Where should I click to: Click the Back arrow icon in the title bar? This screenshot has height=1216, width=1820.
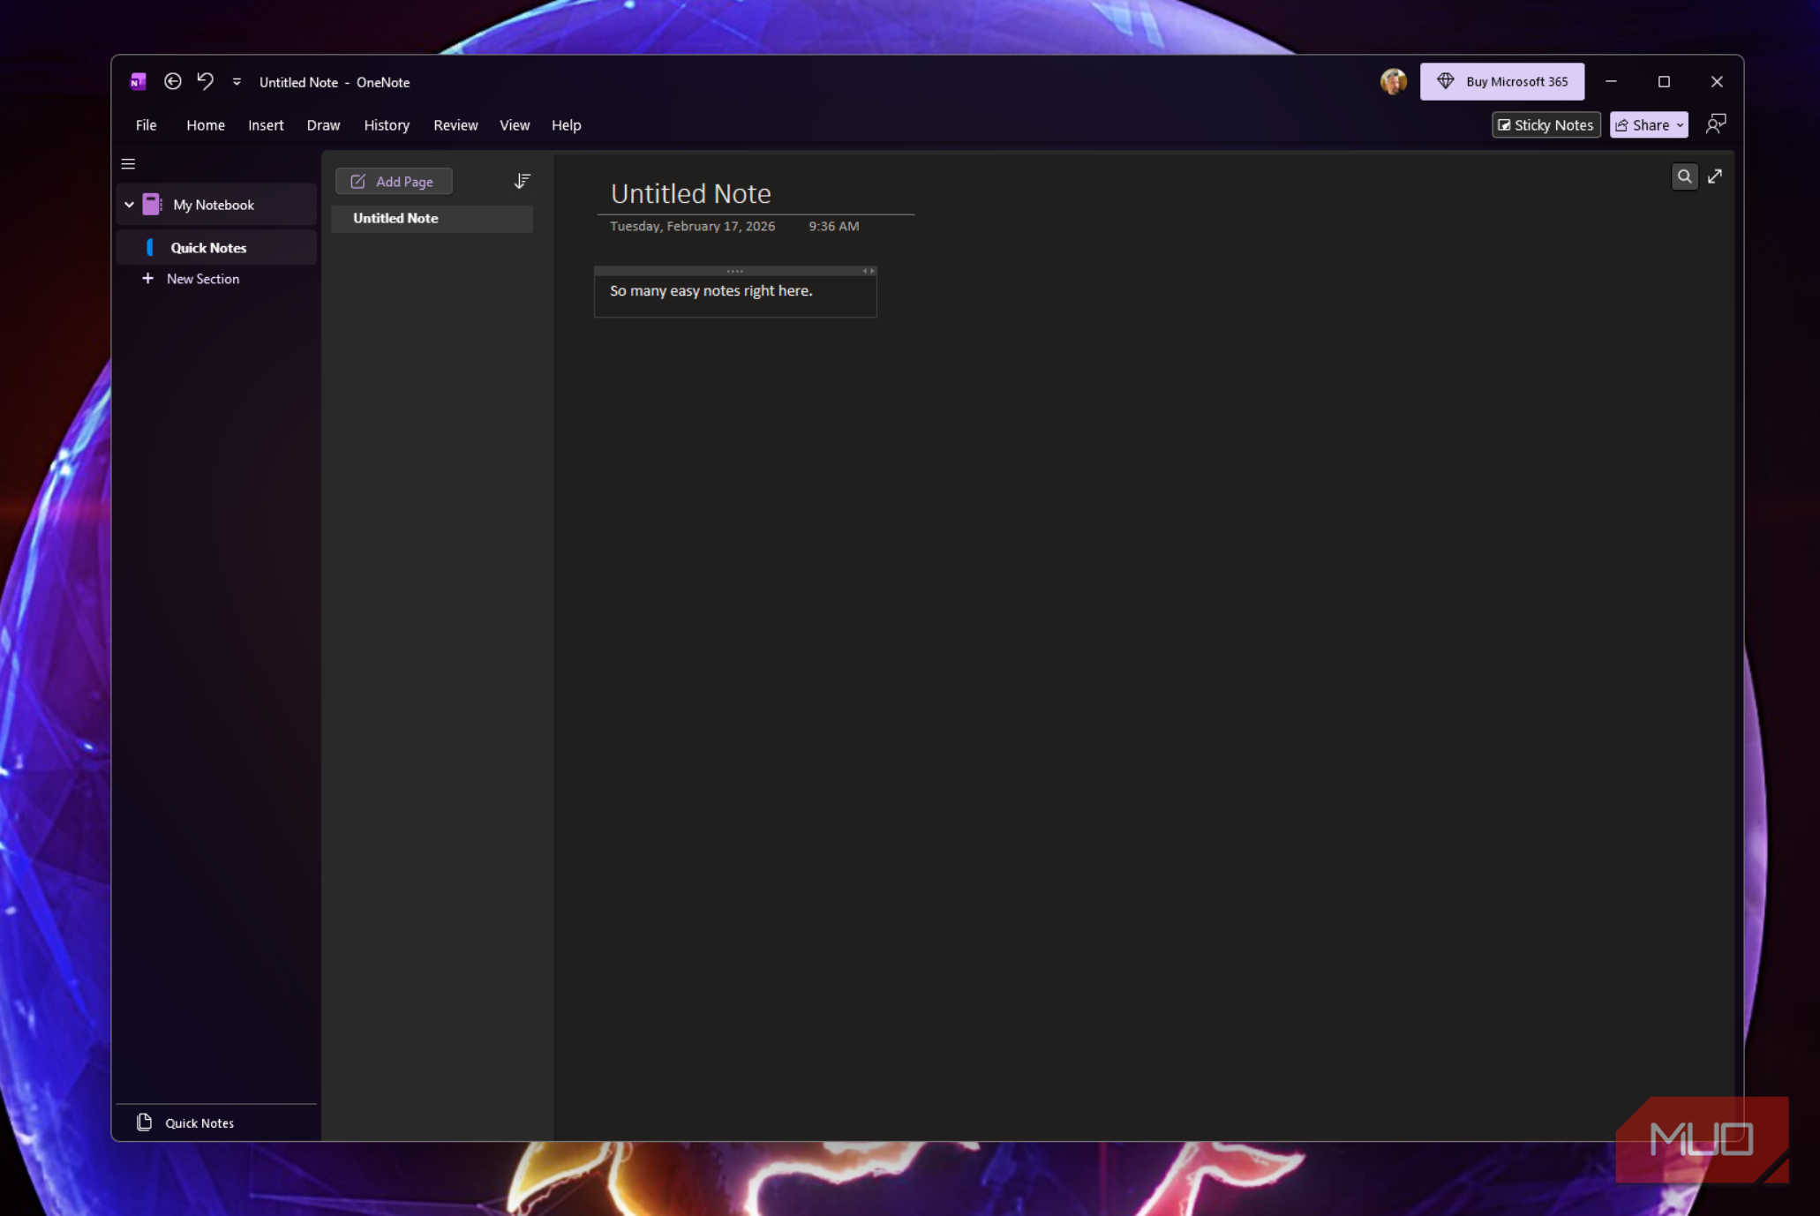(173, 81)
